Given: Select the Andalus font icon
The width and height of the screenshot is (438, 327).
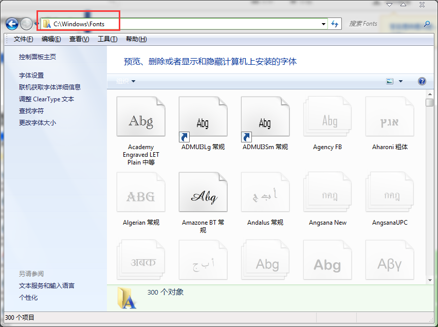Looking at the screenshot, I should pos(265,192).
